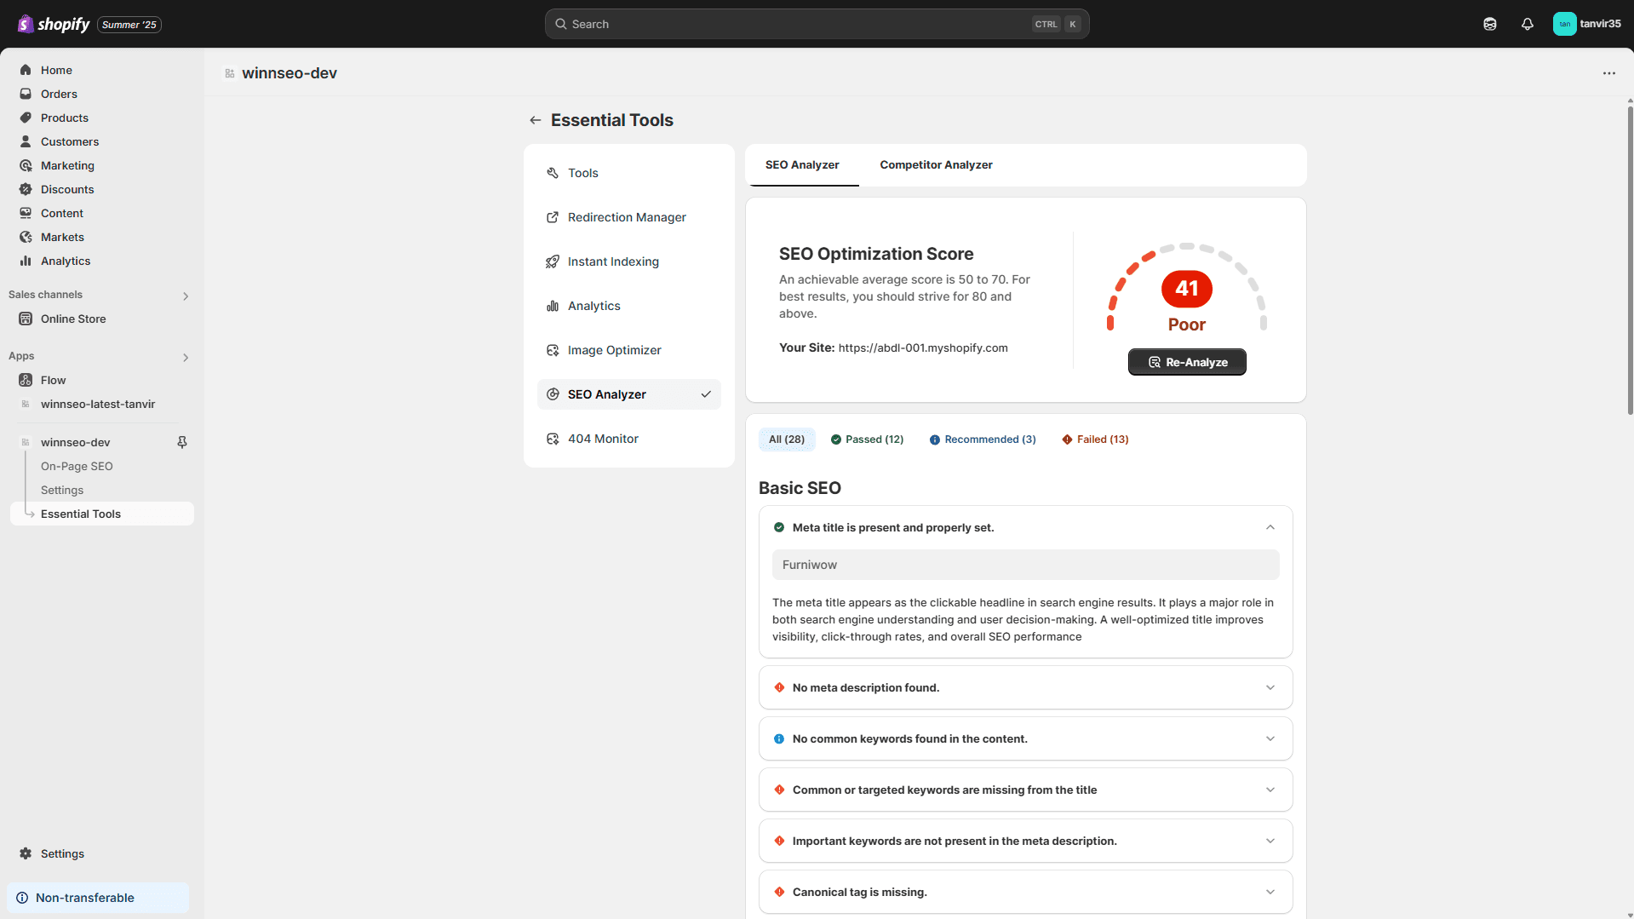
Task: Collapse the Meta title is present item
Action: coord(1270,527)
